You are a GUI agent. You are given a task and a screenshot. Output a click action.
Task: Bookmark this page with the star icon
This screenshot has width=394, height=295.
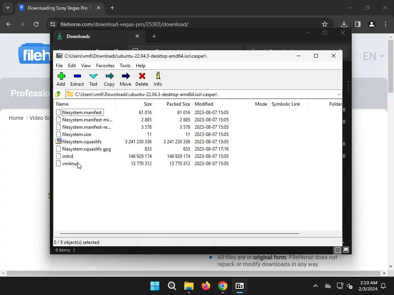[x=325, y=24]
